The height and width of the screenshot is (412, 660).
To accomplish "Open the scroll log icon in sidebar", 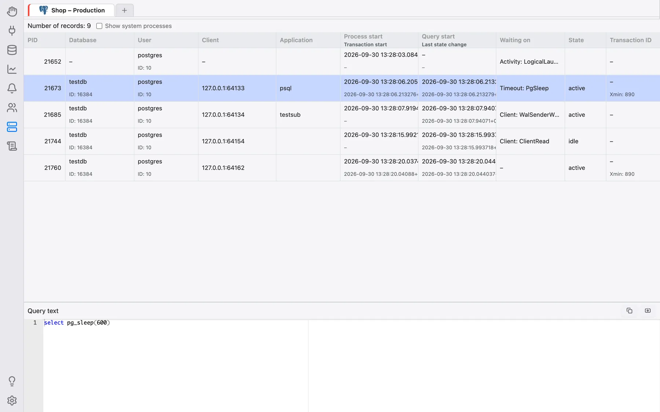I will point(12,146).
